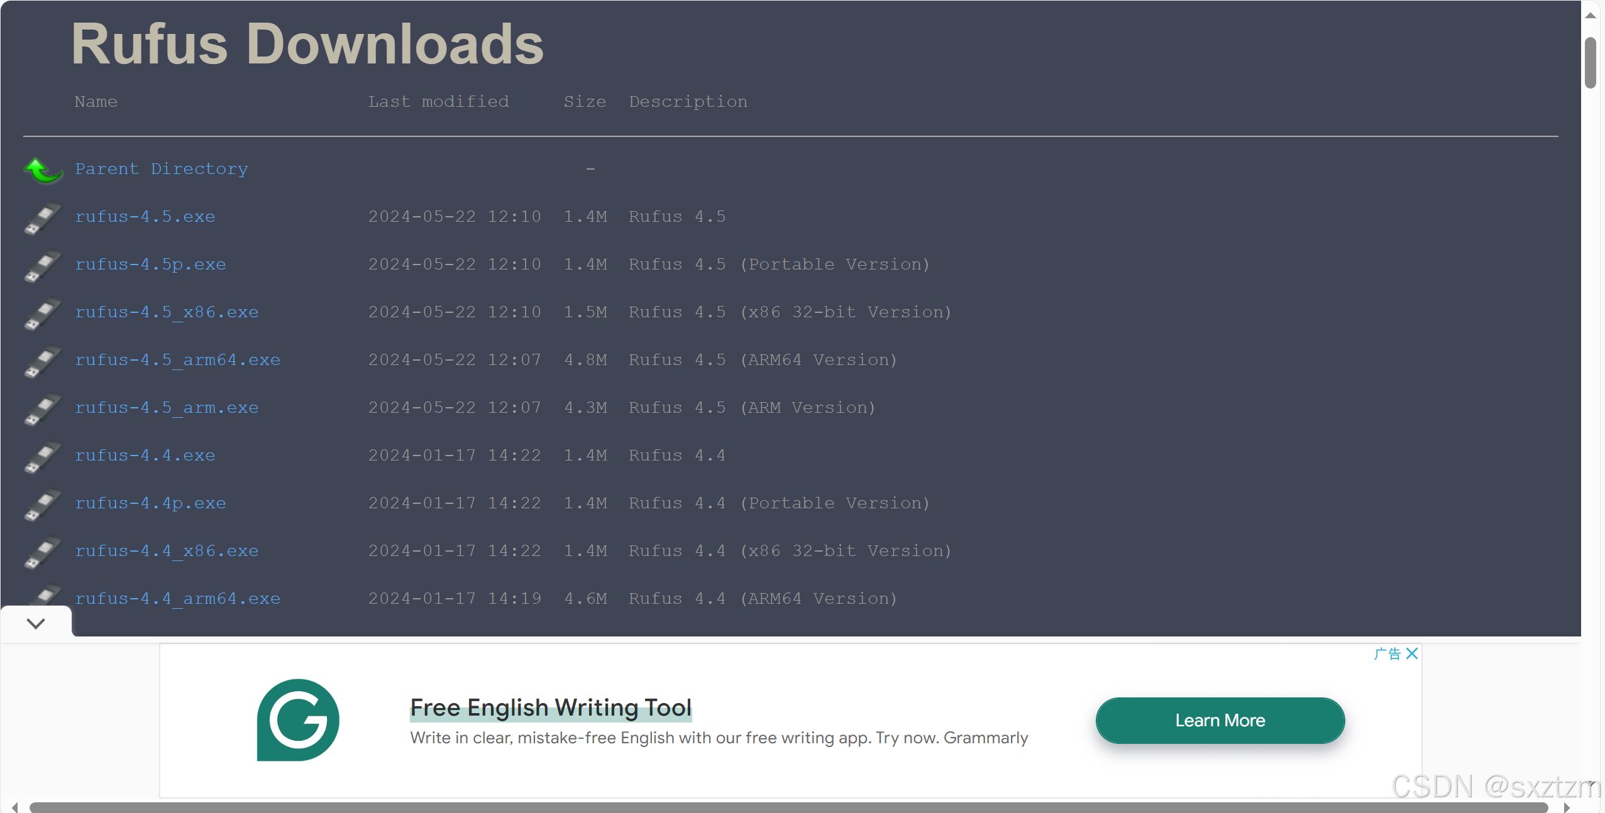Click 'Rufus 4.5 (Portable Version)' description
This screenshot has width=1605, height=813.
tap(779, 265)
